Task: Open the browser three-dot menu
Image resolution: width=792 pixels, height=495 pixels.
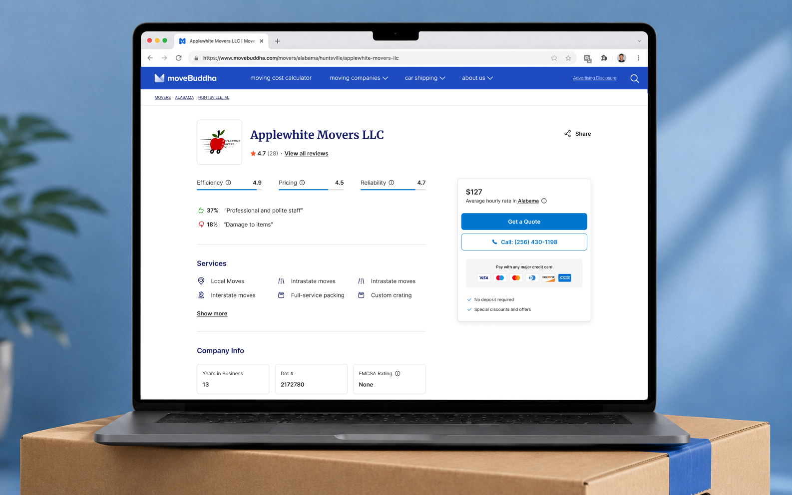Action: point(639,58)
